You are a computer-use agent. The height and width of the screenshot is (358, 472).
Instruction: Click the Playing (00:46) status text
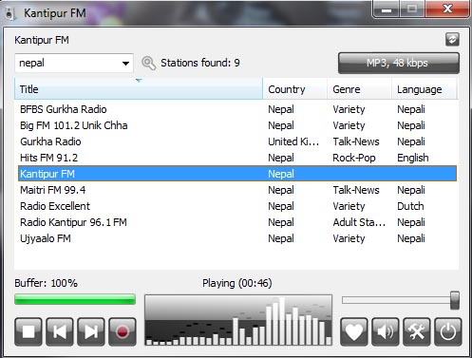pyautogui.click(x=237, y=283)
